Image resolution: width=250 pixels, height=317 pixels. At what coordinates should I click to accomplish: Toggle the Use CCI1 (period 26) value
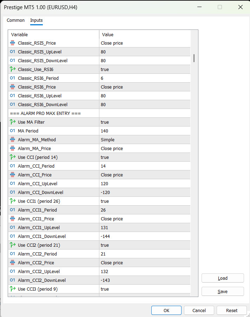[x=145, y=201]
